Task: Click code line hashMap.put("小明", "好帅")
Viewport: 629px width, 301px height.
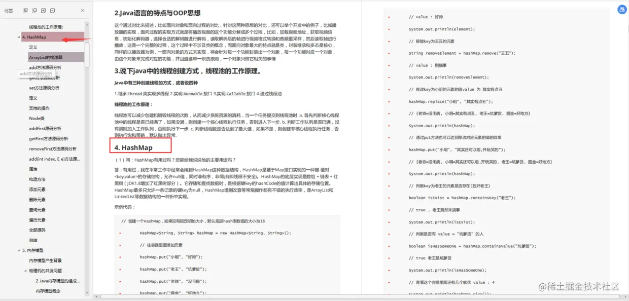Action: coord(171,257)
